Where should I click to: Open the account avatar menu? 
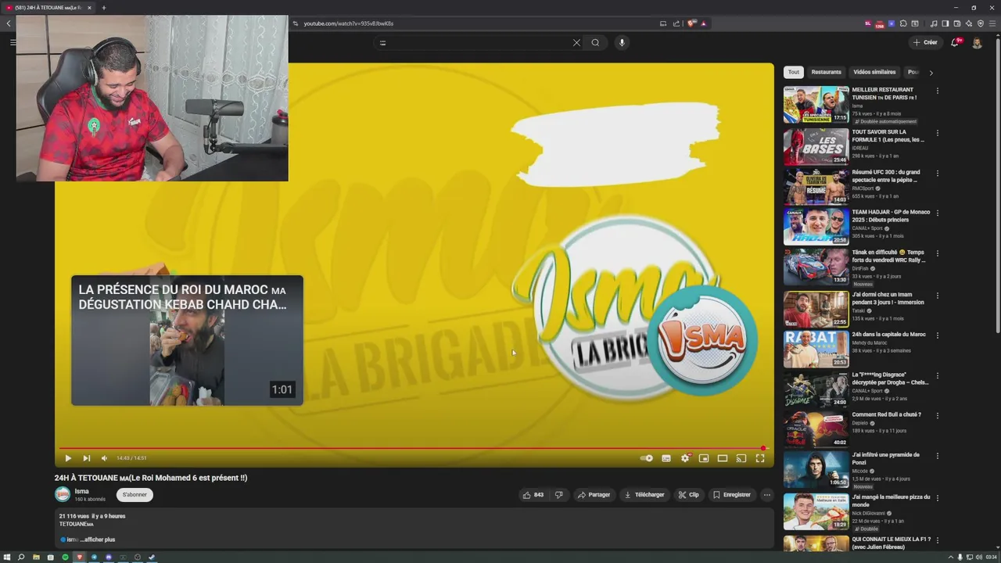point(977,43)
